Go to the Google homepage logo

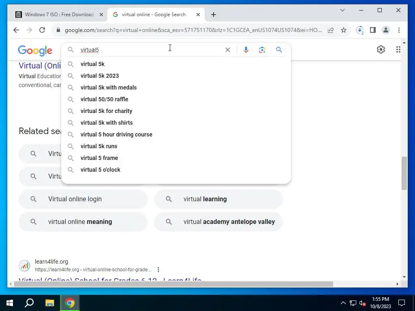tap(35, 50)
